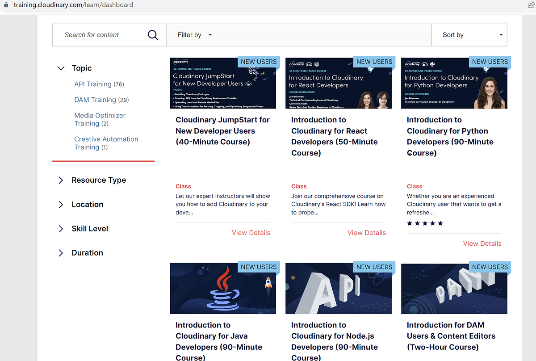View Details for the React Developers course
536x361 pixels.
[x=366, y=232]
